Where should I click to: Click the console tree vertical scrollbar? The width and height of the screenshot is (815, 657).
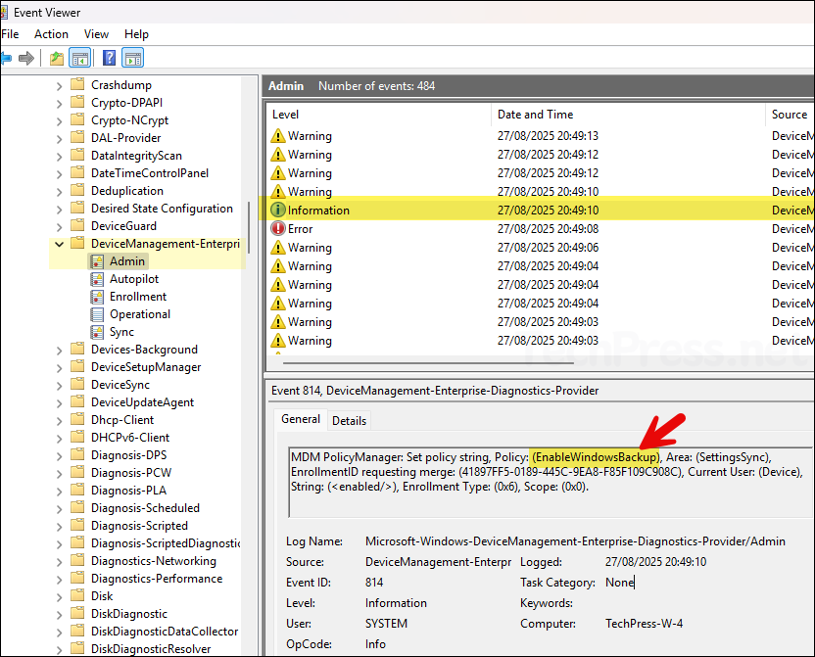[x=249, y=227]
